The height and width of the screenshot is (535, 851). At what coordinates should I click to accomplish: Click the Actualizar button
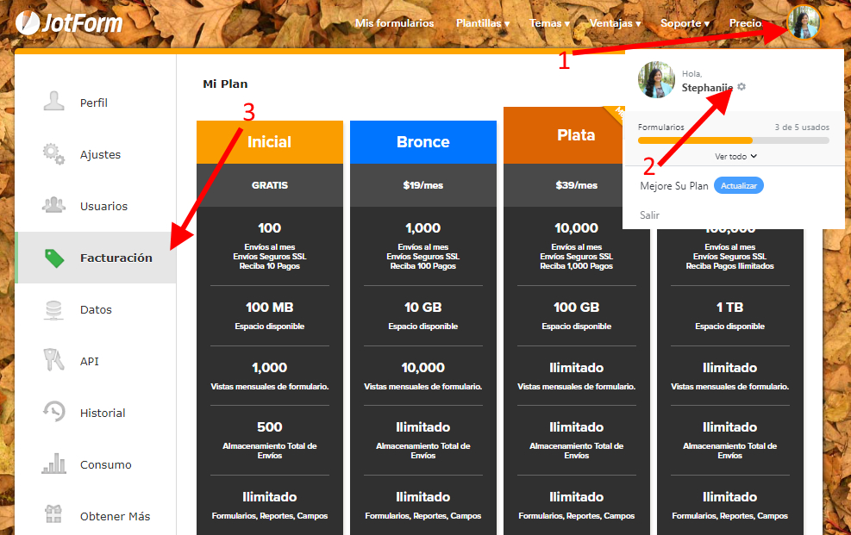point(739,185)
